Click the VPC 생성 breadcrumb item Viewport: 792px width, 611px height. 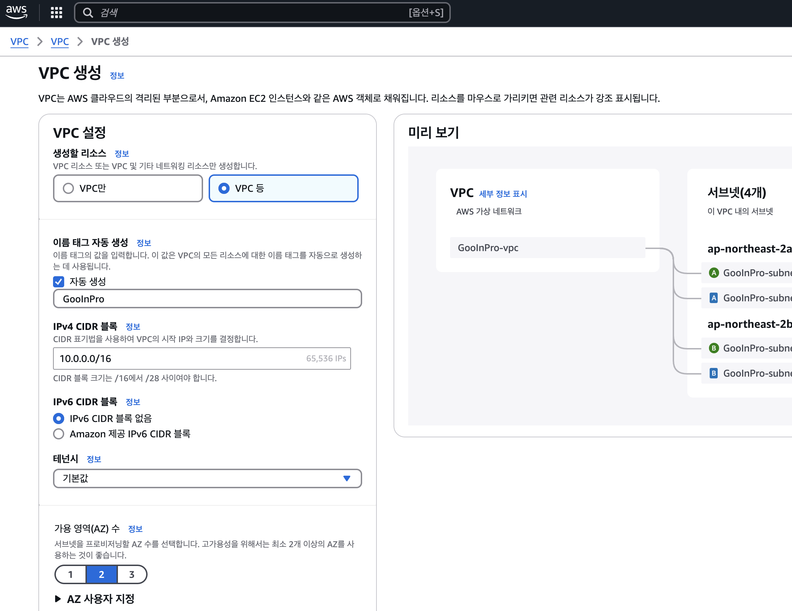[x=110, y=41]
